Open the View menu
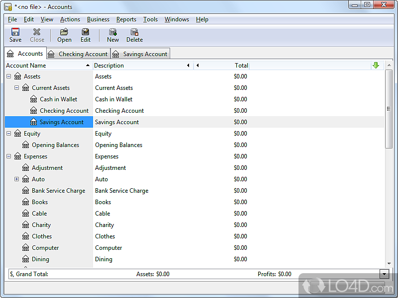 (x=47, y=19)
